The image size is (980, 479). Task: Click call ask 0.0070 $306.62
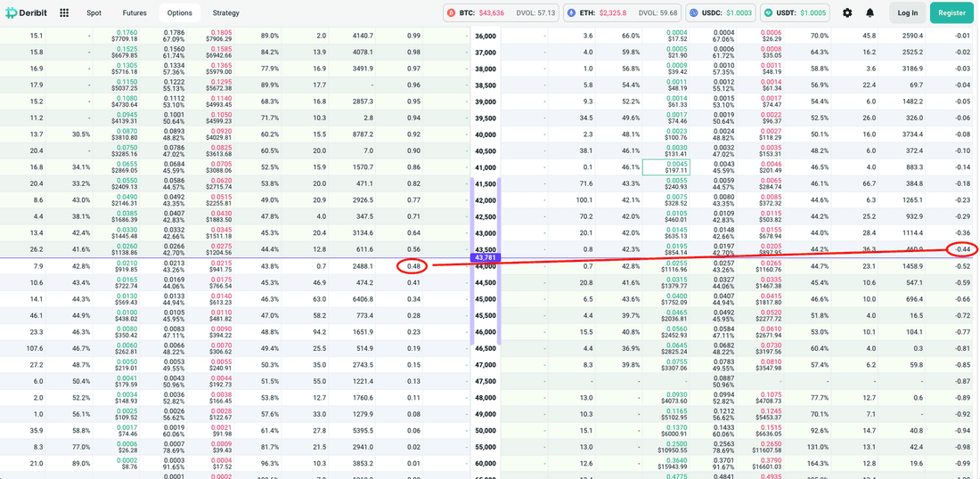point(221,348)
